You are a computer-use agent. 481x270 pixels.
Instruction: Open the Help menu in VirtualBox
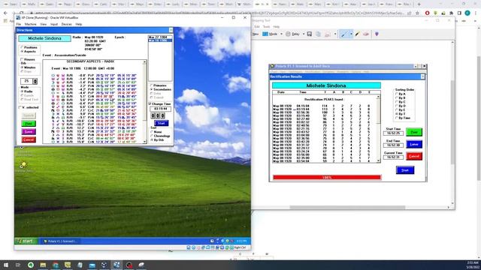(78, 24)
